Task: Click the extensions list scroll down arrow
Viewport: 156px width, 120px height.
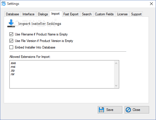Action: pos(116,85)
